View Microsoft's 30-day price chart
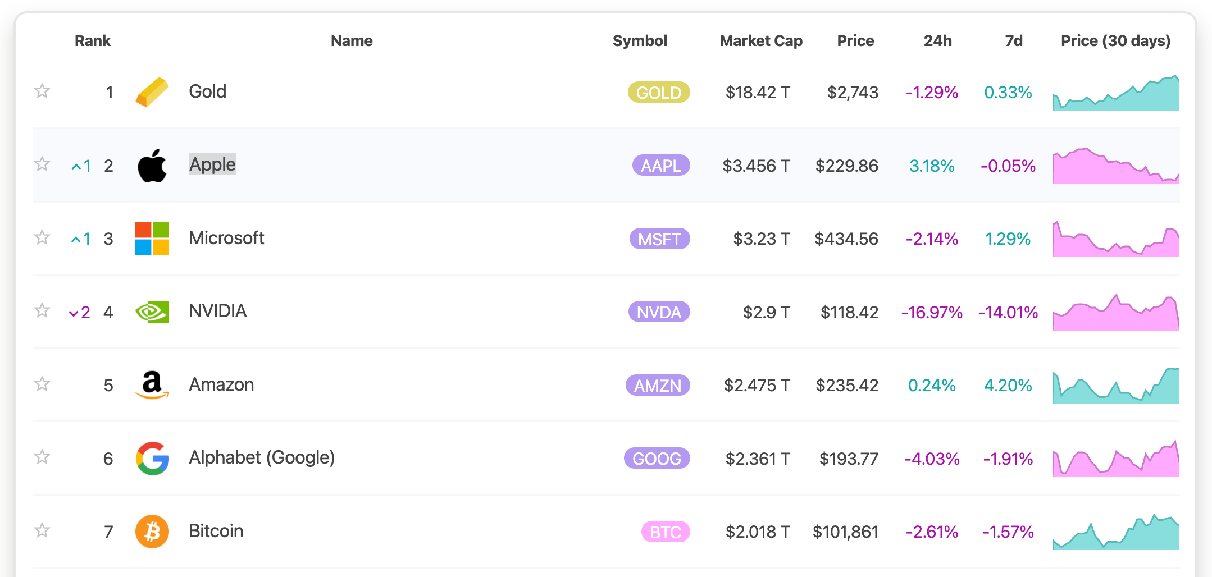 coord(1116,239)
